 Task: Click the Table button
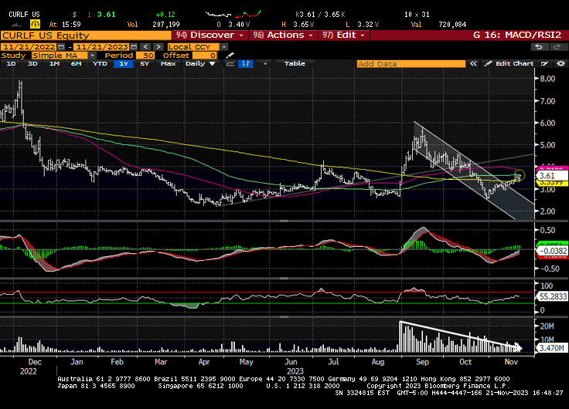click(295, 64)
